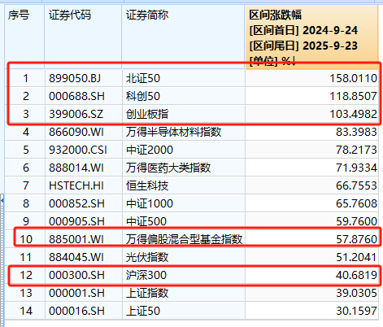Click 万得偏股混合型基金指数 cell
The image size is (383, 327).
[184, 239]
